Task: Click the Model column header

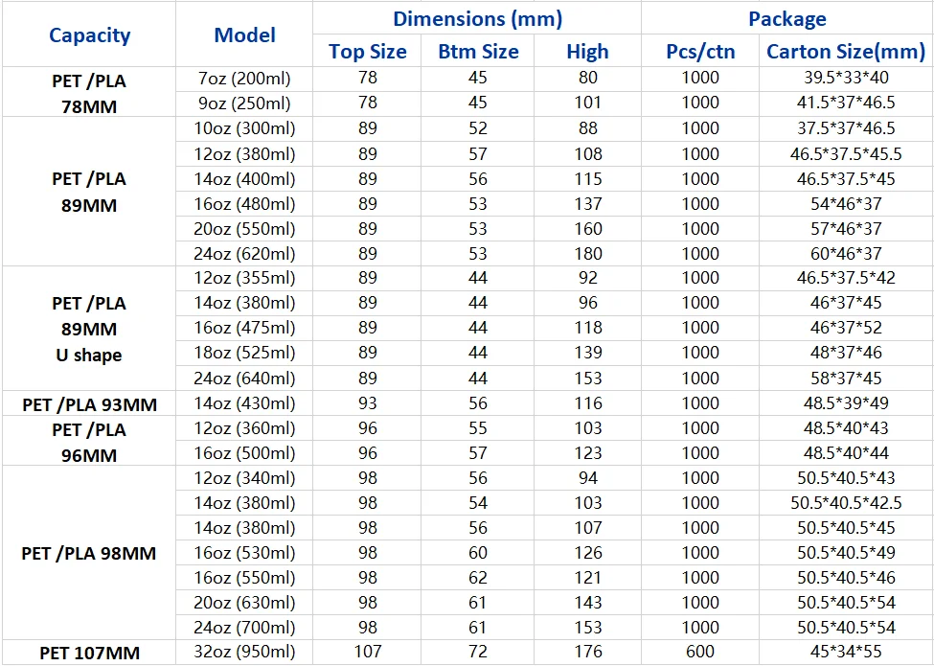Action: tap(244, 35)
